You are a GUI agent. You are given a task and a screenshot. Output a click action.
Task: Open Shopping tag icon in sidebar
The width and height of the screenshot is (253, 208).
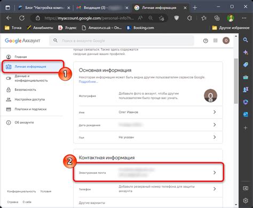tap(246, 65)
